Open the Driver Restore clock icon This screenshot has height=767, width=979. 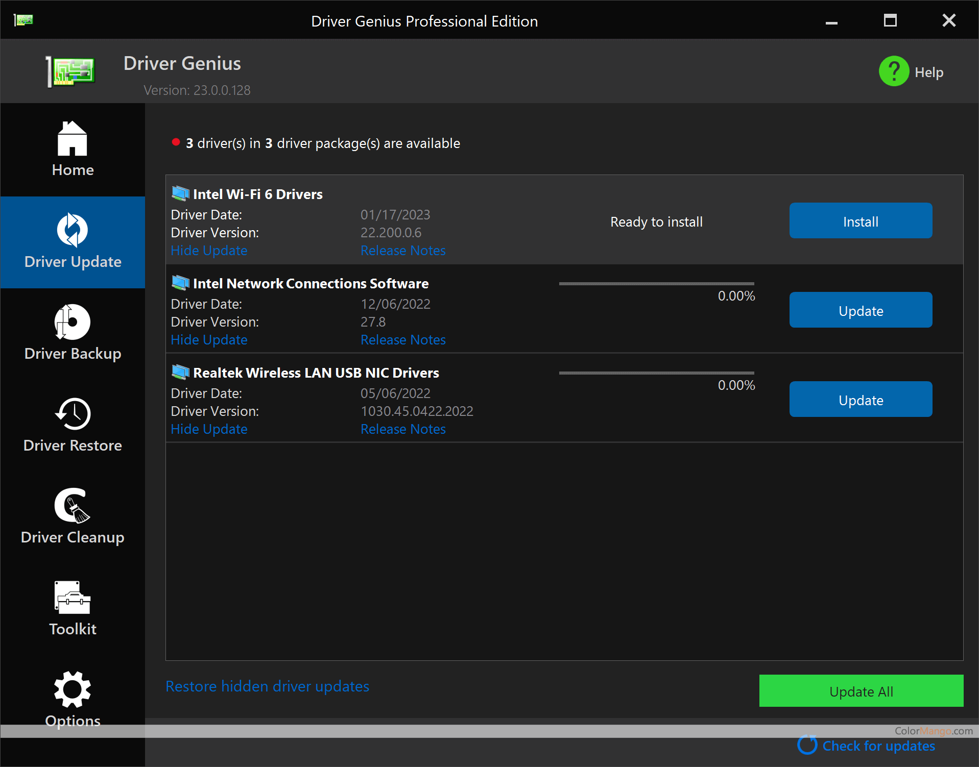73,414
